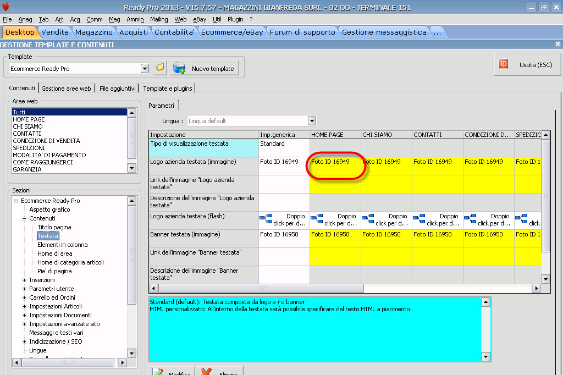Expand the Parametri utente tree node
Image resolution: width=563 pixels, height=375 pixels.
pos(24,289)
